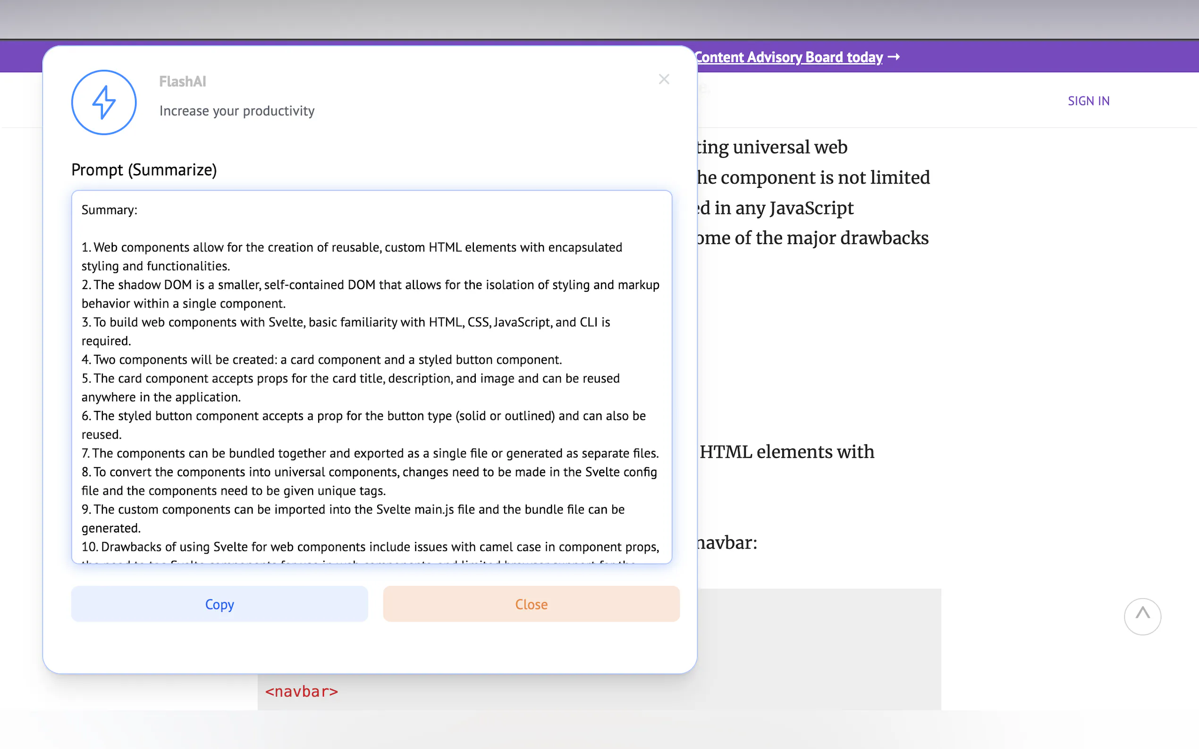Click the 'Prompt (Summarize)' heading
Viewport: 1199px width, 749px height.
[144, 170]
